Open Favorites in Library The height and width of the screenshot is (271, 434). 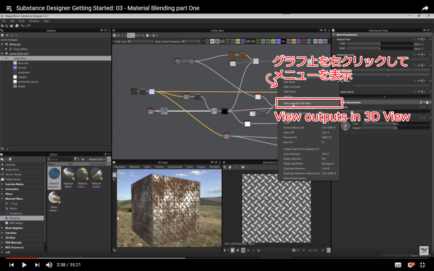coord(10,165)
